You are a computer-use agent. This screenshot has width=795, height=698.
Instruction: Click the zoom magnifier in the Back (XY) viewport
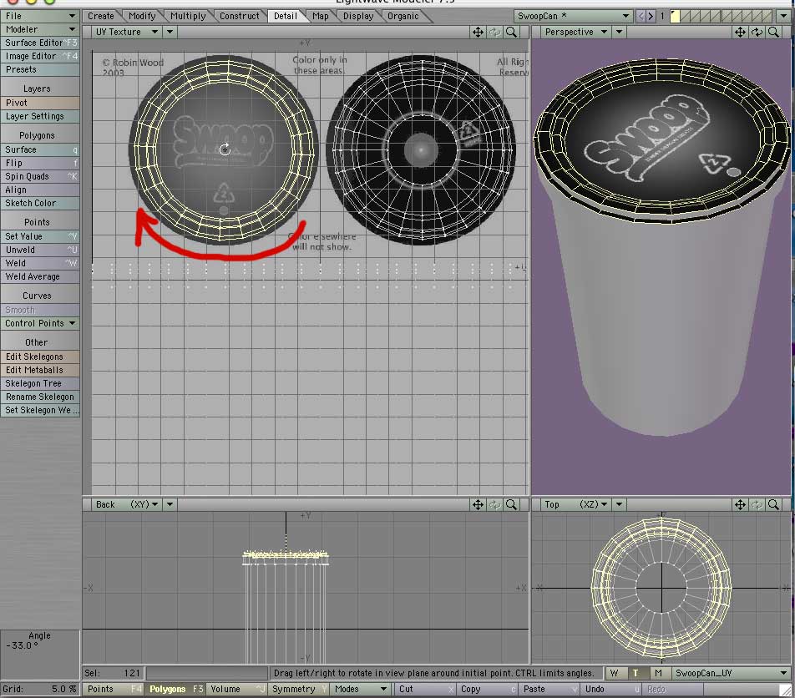512,504
